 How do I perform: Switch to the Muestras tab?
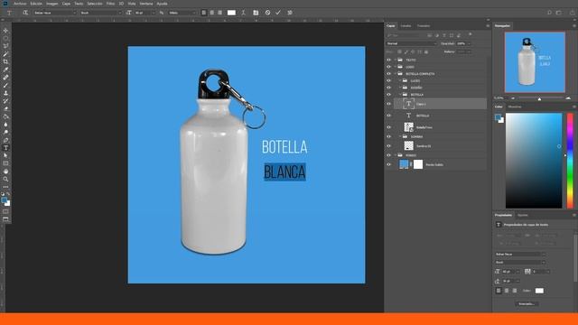pyautogui.click(x=515, y=107)
